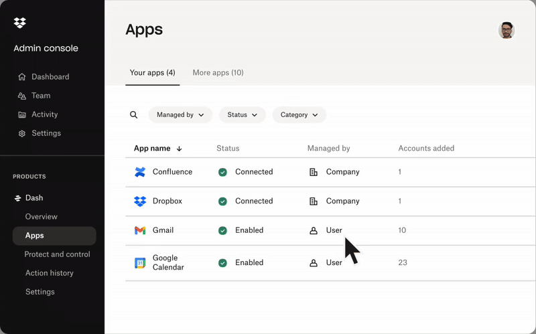Viewport: 536px width, 334px height.
Task: Open Team in the sidebar
Action: coord(41,96)
